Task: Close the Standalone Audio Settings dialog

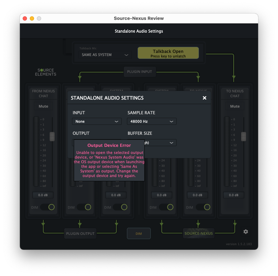Action: click(x=204, y=98)
